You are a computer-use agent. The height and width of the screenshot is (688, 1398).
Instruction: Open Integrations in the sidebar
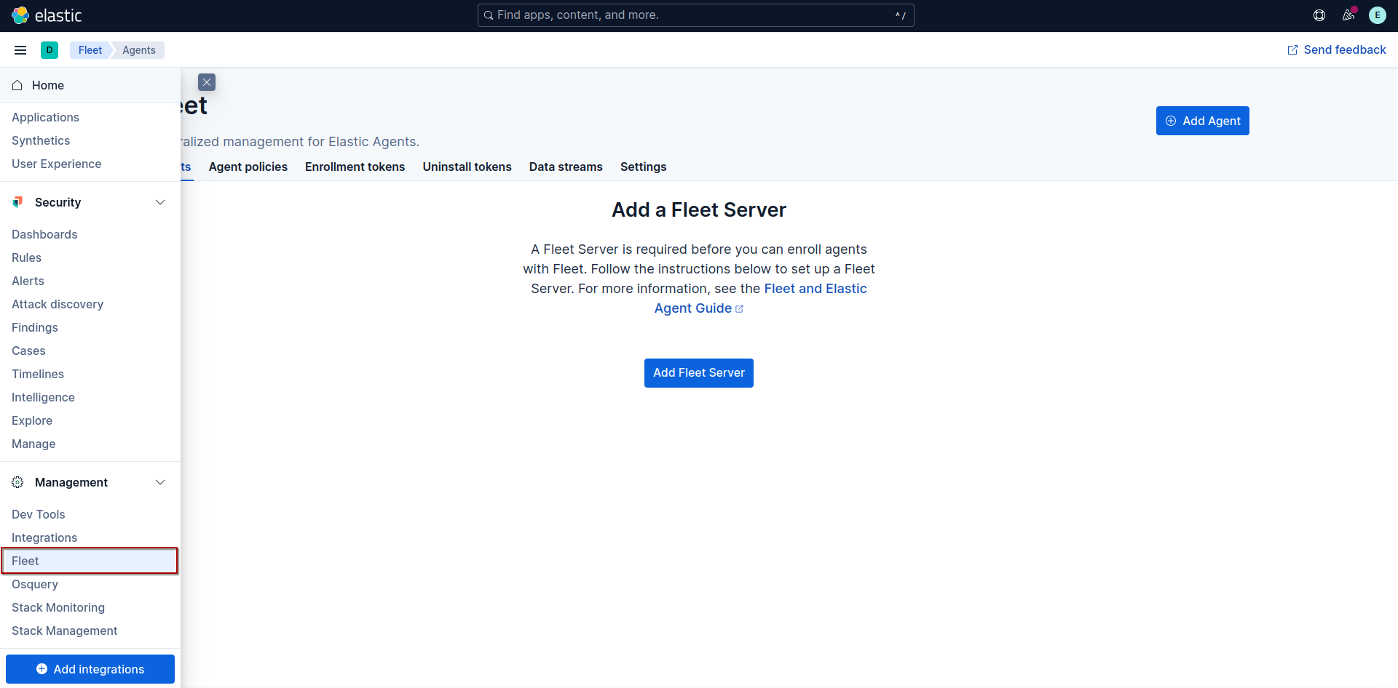pyautogui.click(x=44, y=537)
